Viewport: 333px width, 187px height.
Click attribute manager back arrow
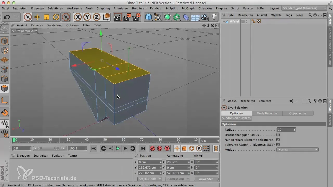pyautogui.click(x=291, y=101)
